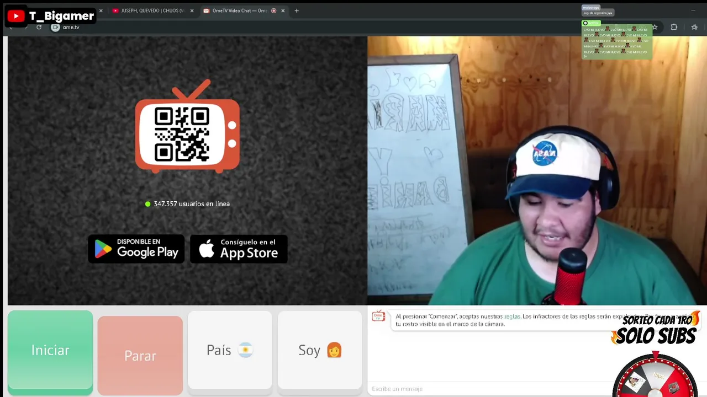View site info camera icon in address bar
The width and height of the screenshot is (707, 397).
pyautogui.click(x=55, y=27)
